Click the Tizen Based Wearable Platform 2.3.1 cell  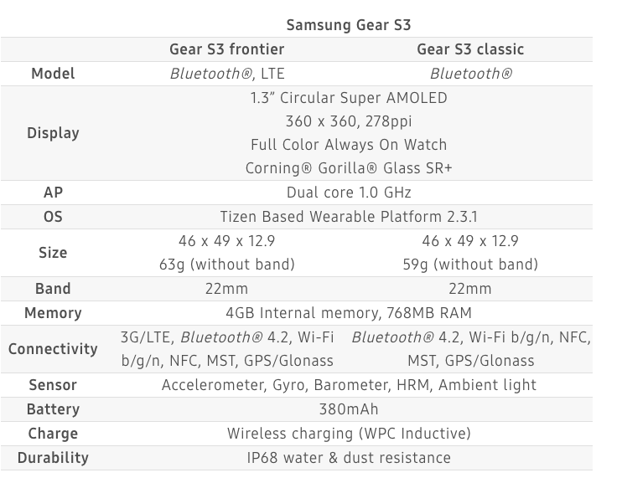[x=349, y=217]
